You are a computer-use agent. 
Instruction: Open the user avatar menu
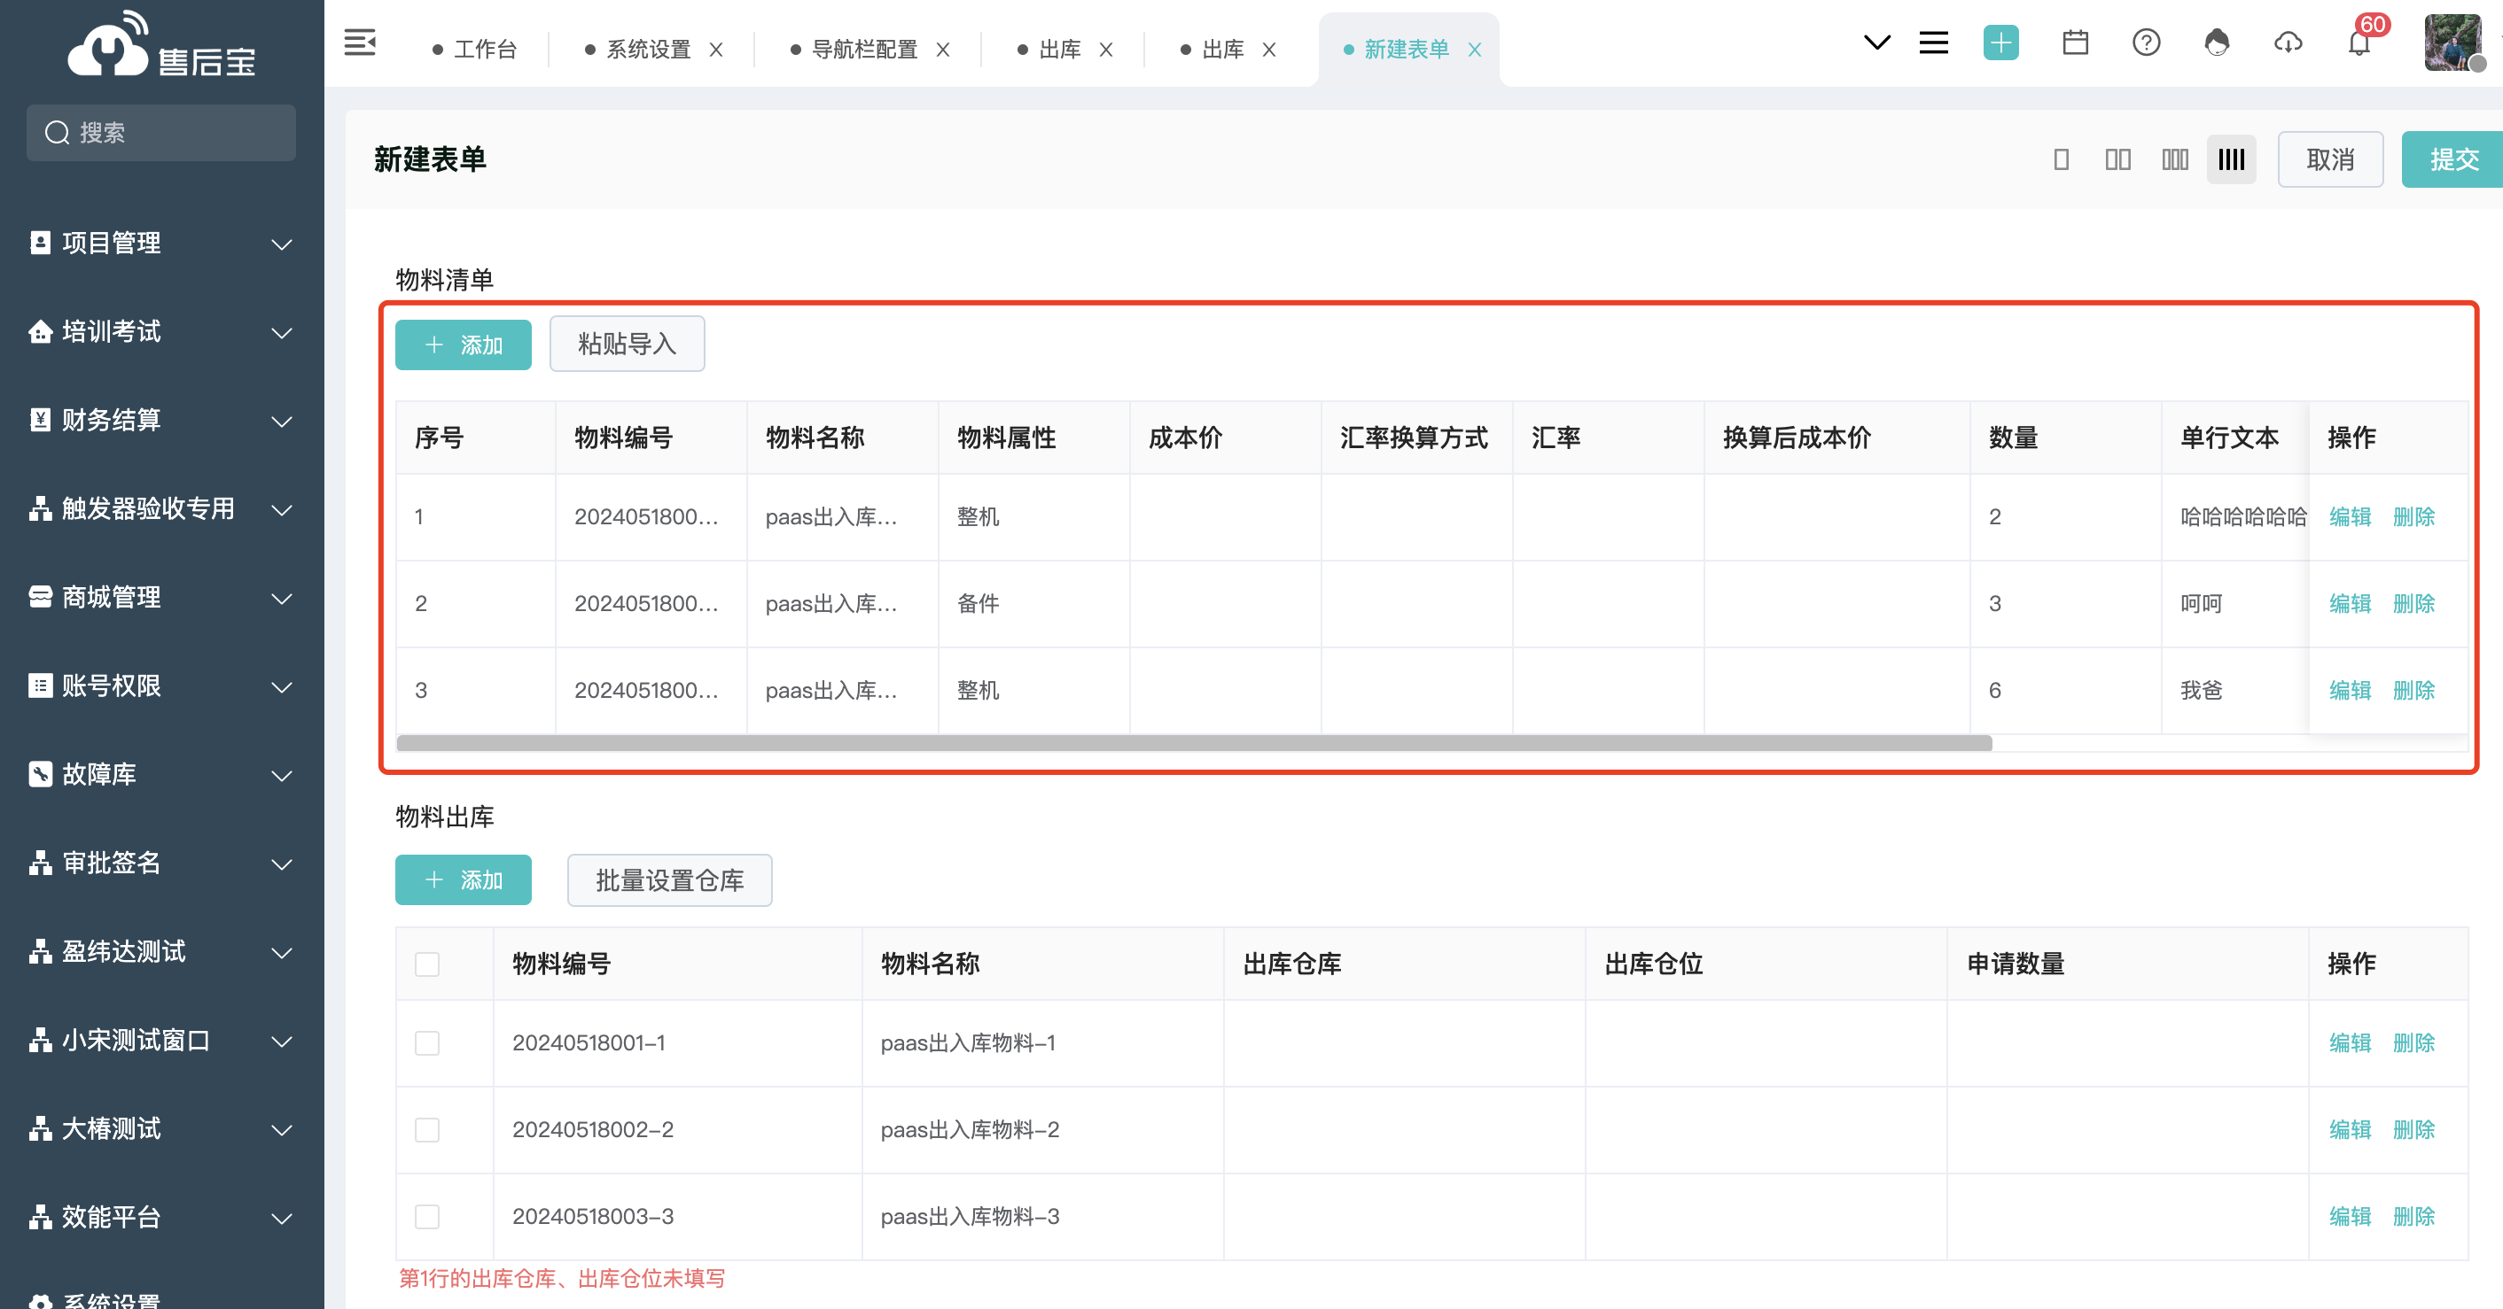[2453, 43]
